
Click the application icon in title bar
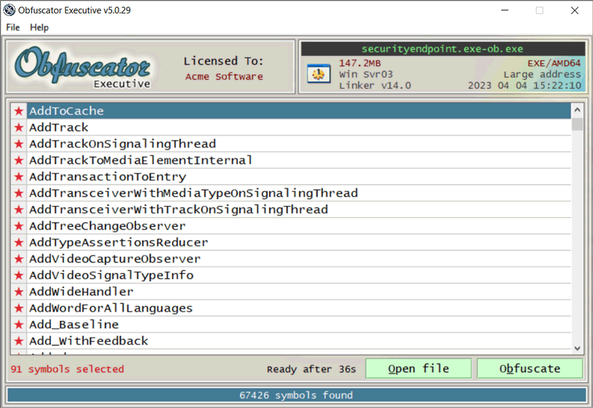click(x=9, y=10)
